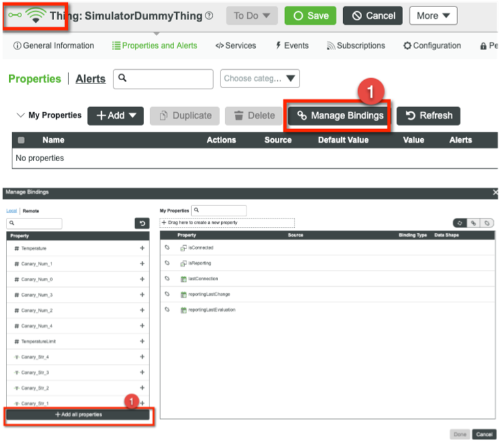The width and height of the screenshot is (503, 446).
Task: Switch to the Services tab
Action: click(x=236, y=46)
